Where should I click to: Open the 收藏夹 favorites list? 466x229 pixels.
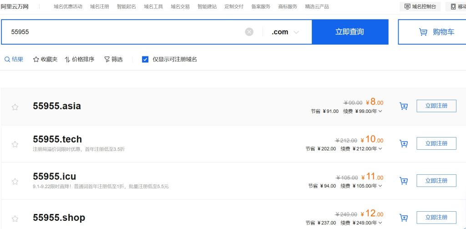pyautogui.click(x=45, y=59)
